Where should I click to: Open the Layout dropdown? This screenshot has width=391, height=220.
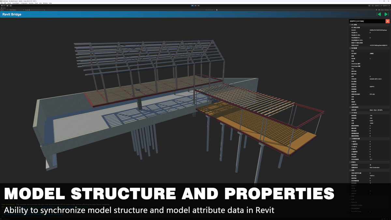pyautogui.click(x=386, y=6)
